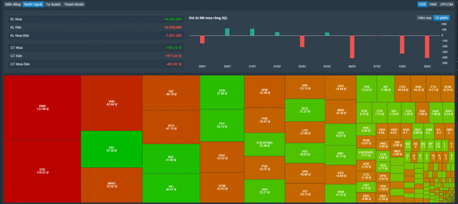The width and height of the screenshot is (458, 204).
Task: Switch to the Biến động tab
Action: (12, 5)
